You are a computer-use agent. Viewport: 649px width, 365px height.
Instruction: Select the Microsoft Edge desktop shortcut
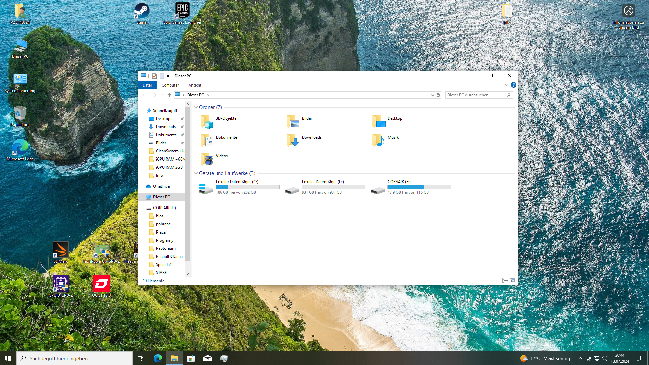click(20, 150)
